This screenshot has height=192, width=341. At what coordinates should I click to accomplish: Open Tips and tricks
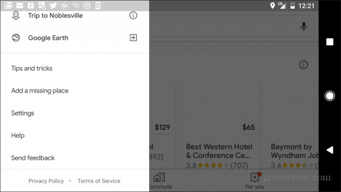point(32,68)
